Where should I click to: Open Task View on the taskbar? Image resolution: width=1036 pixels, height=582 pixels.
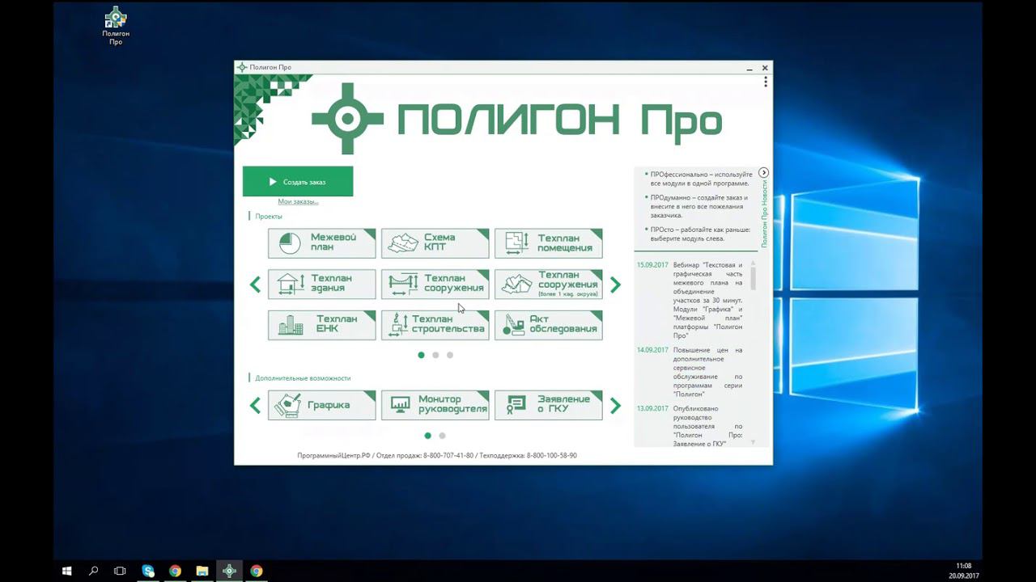(120, 571)
